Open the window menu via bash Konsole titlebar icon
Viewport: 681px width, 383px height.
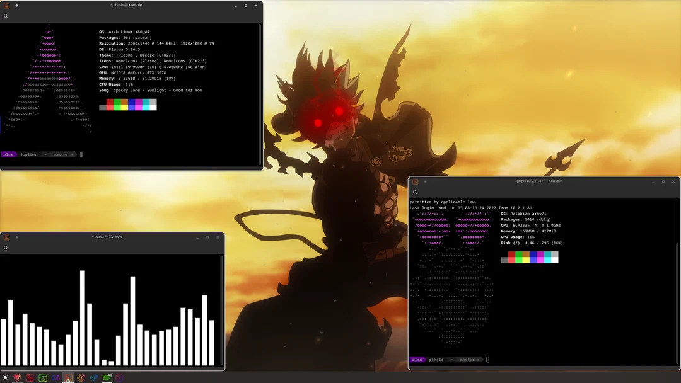(x=6, y=5)
